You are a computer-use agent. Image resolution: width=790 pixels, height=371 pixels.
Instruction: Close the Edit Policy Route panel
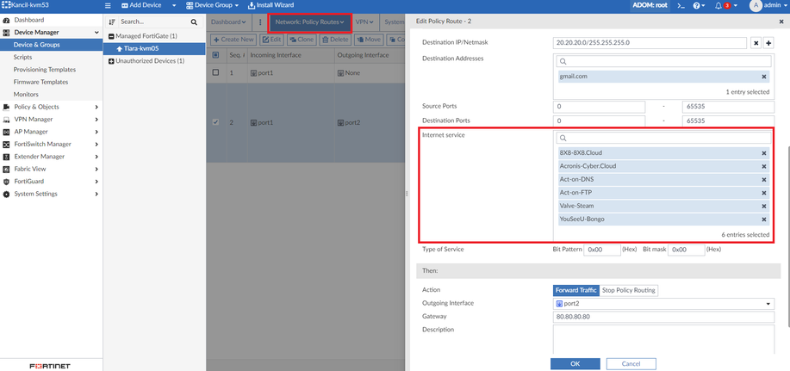click(x=781, y=22)
